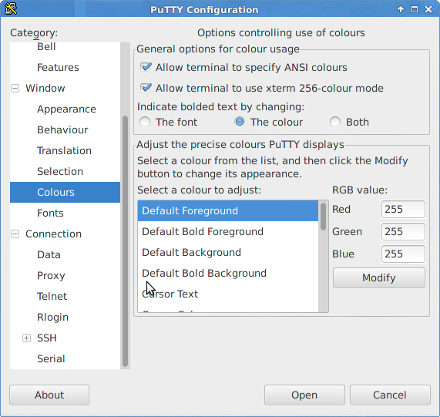Cancel the configuration dialog
The image size is (440, 417).
click(x=390, y=395)
